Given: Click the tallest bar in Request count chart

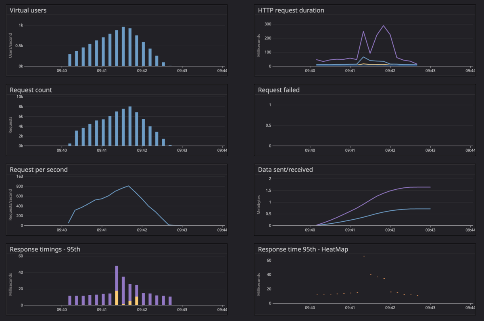Looking at the screenshot, I should [x=130, y=126].
